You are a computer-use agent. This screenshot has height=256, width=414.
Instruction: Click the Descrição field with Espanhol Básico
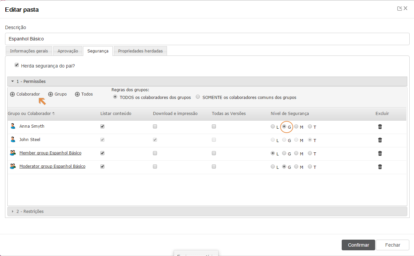[207, 39]
